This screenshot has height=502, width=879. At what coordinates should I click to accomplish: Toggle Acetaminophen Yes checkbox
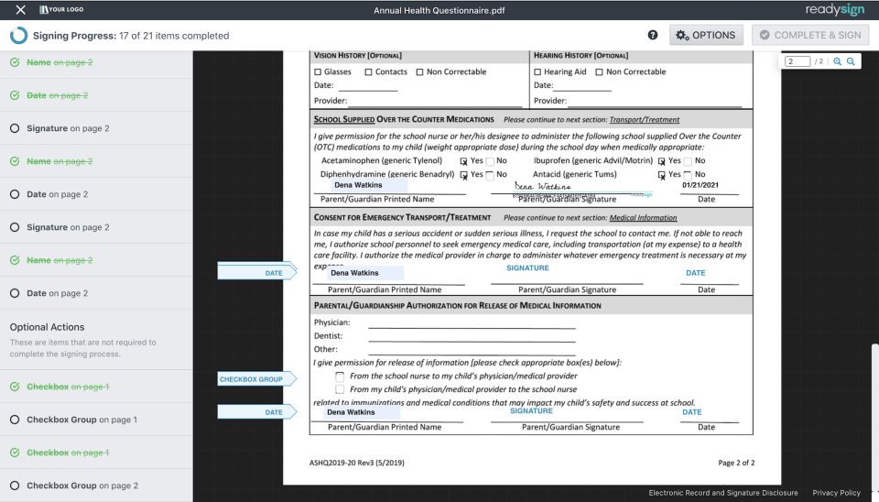point(463,161)
